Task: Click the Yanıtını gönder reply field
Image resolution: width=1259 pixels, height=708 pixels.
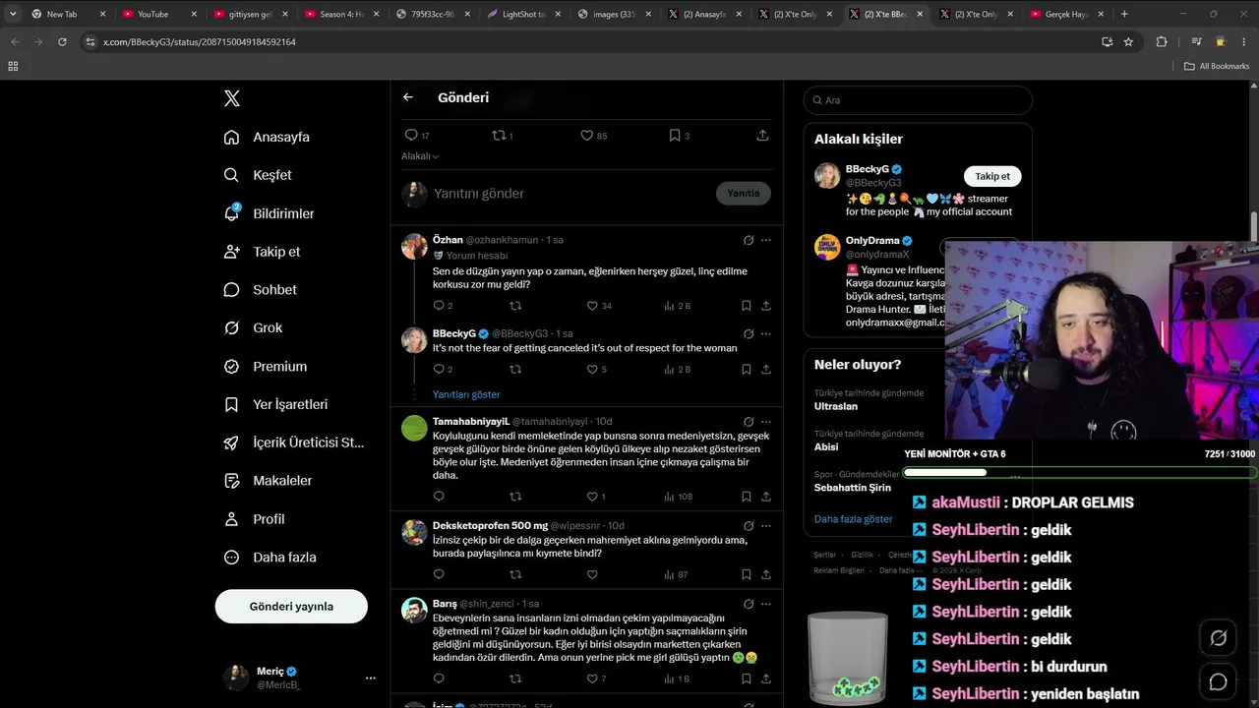Action: tap(570, 194)
